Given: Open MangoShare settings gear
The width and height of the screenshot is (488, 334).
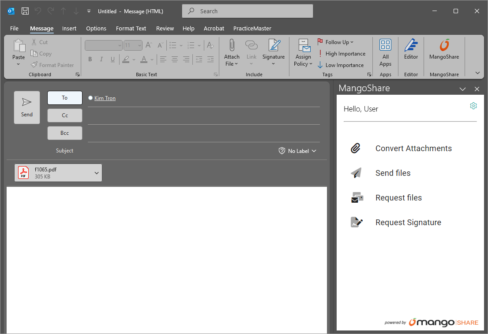Looking at the screenshot, I should pos(473,106).
